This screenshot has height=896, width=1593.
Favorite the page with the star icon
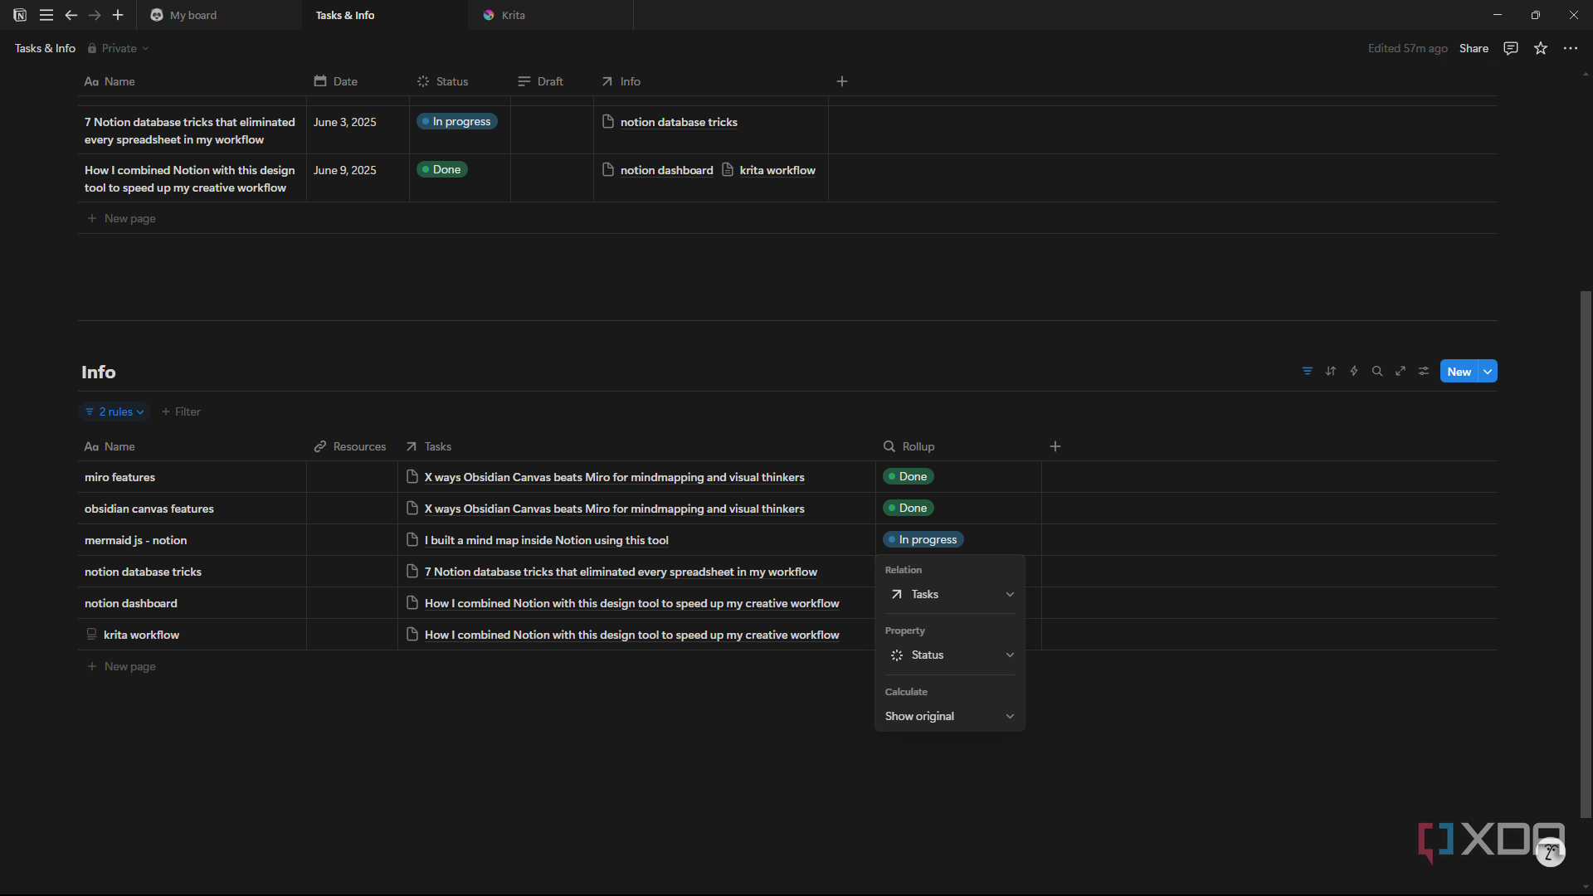(1541, 48)
